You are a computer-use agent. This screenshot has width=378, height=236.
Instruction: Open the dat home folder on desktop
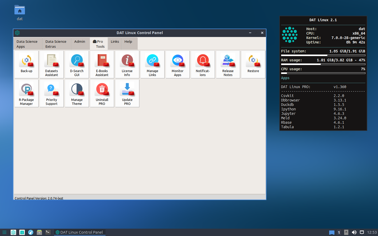point(20,13)
